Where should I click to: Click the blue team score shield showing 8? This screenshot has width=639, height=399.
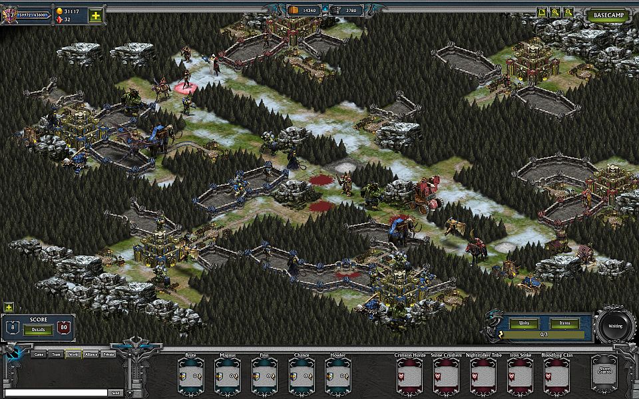point(13,328)
